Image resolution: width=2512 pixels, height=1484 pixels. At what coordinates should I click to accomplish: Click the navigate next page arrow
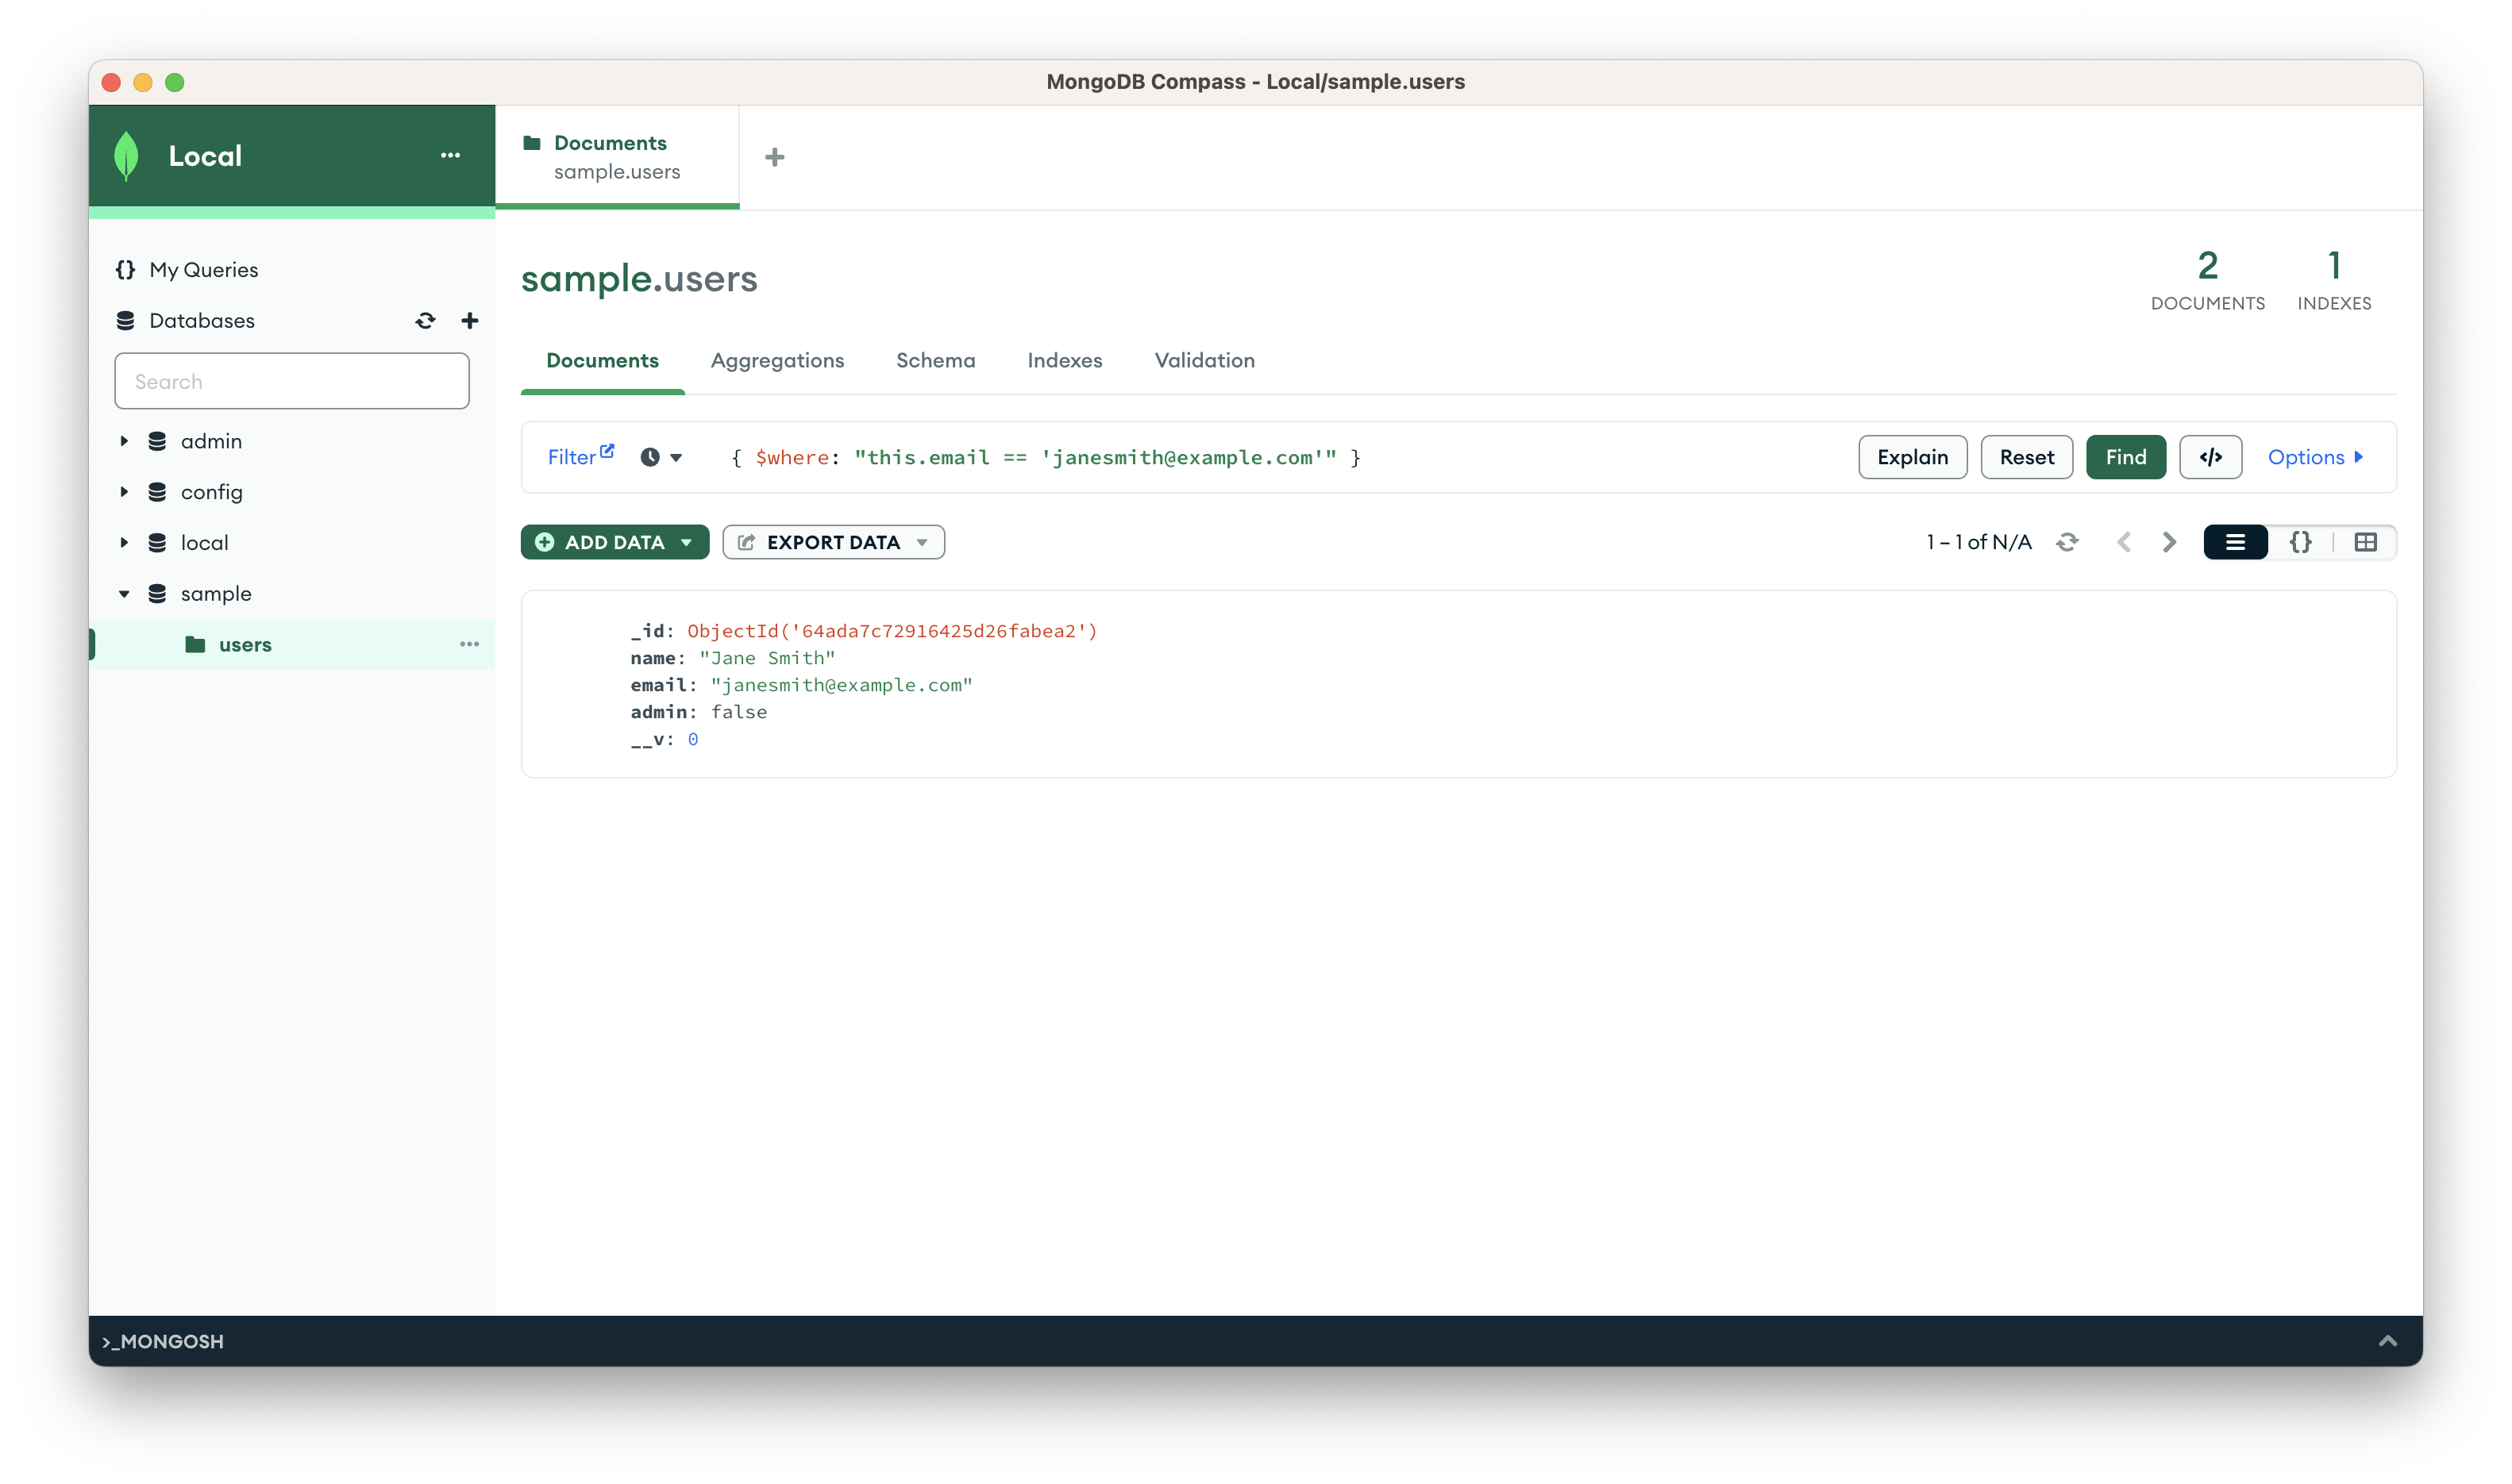coord(2169,542)
